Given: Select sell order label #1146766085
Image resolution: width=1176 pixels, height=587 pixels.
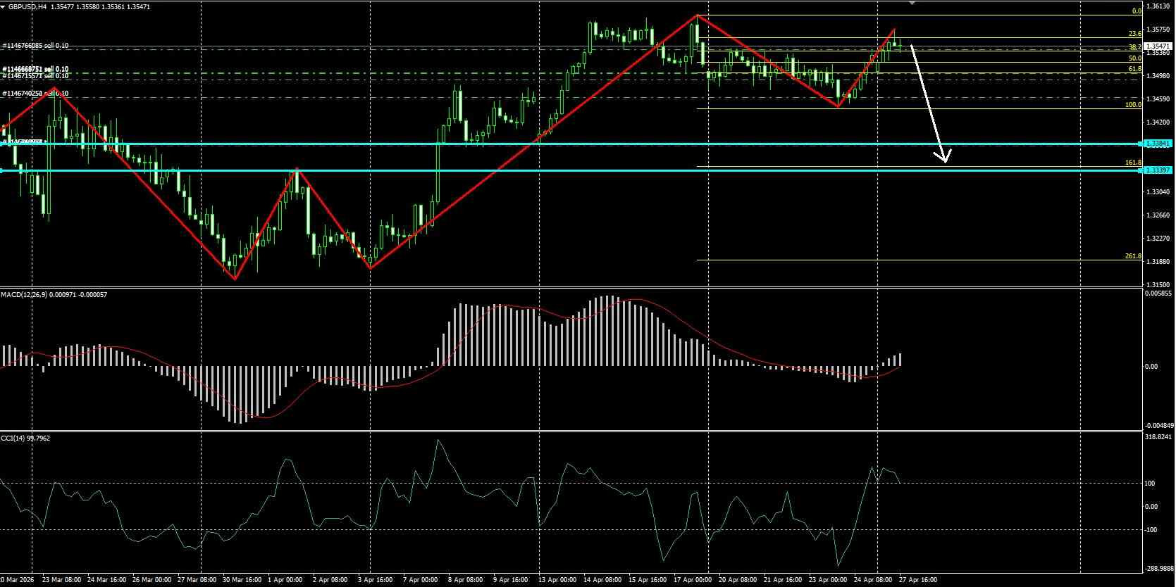Looking at the screenshot, I should pyautogui.click(x=36, y=46).
